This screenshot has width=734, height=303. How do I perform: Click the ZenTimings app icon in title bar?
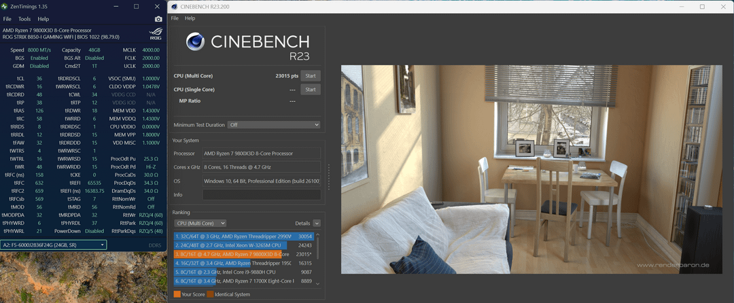(5, 7)
